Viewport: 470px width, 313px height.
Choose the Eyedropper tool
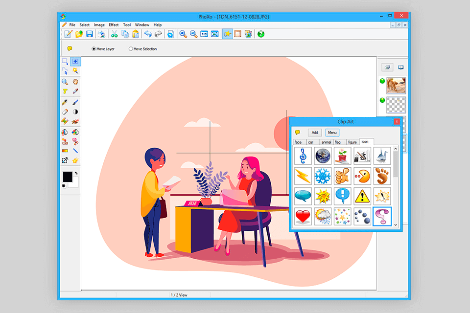tap(75, 90)
